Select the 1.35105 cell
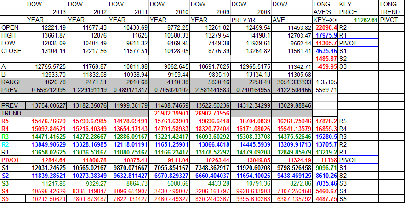 (325, 82)
